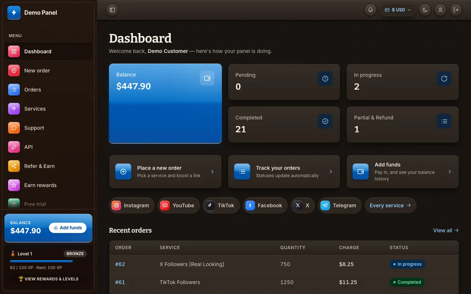Expand Track your orders chevron

pos(331,172)
